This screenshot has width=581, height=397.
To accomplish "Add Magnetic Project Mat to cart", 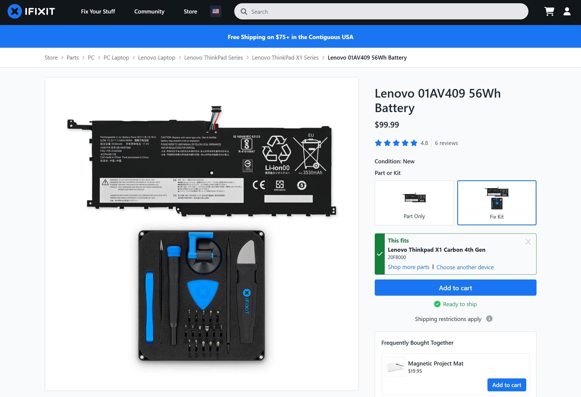I will [507, 385].
